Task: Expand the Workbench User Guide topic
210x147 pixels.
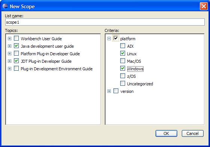Action: point(9,39)
